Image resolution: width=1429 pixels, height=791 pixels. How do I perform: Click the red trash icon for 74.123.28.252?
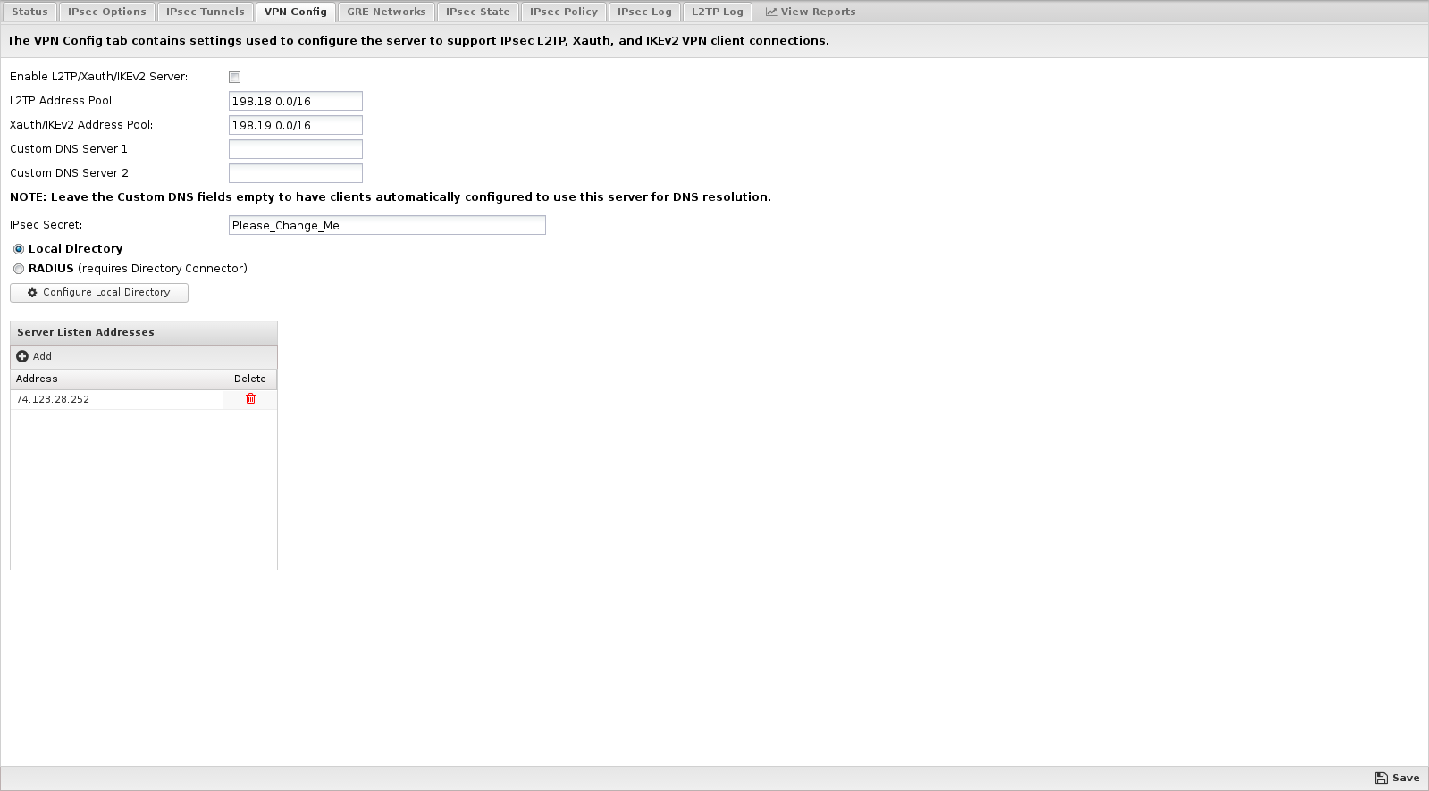(250, 399)
